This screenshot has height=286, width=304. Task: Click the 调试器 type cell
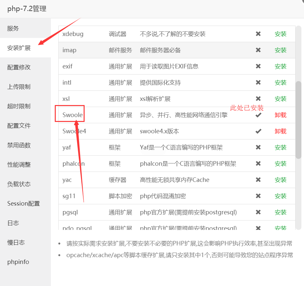pyautogui.click(x=118, y=34)
